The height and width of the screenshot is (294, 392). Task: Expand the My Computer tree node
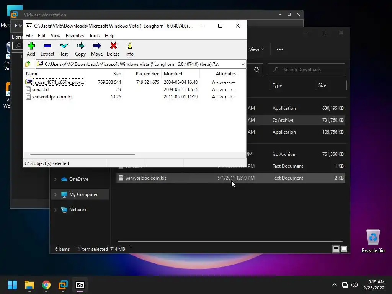tap(55, 194)
